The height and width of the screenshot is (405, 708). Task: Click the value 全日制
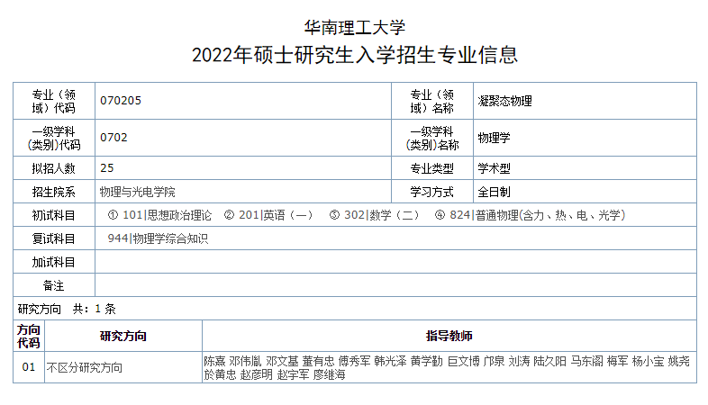(494, 192)
